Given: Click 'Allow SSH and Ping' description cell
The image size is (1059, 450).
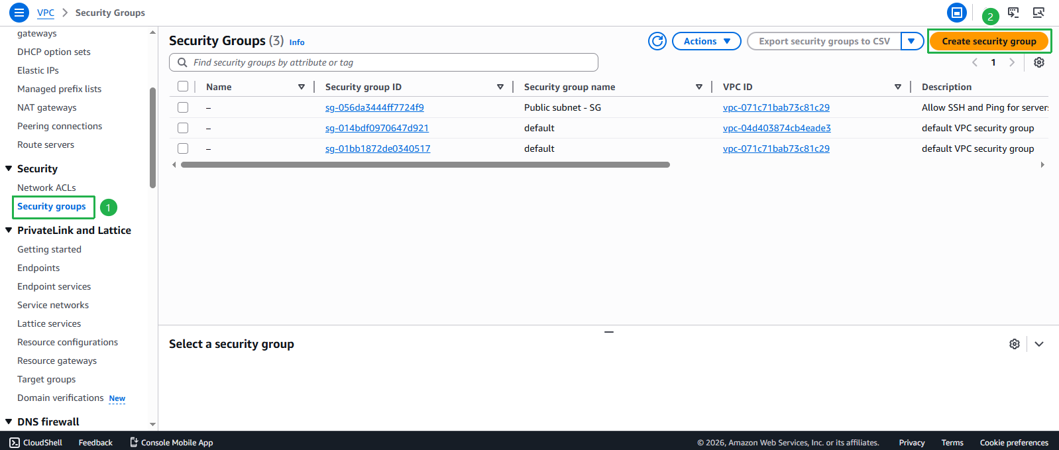Looking at the screenshot, I should click(x=985, y=107).
